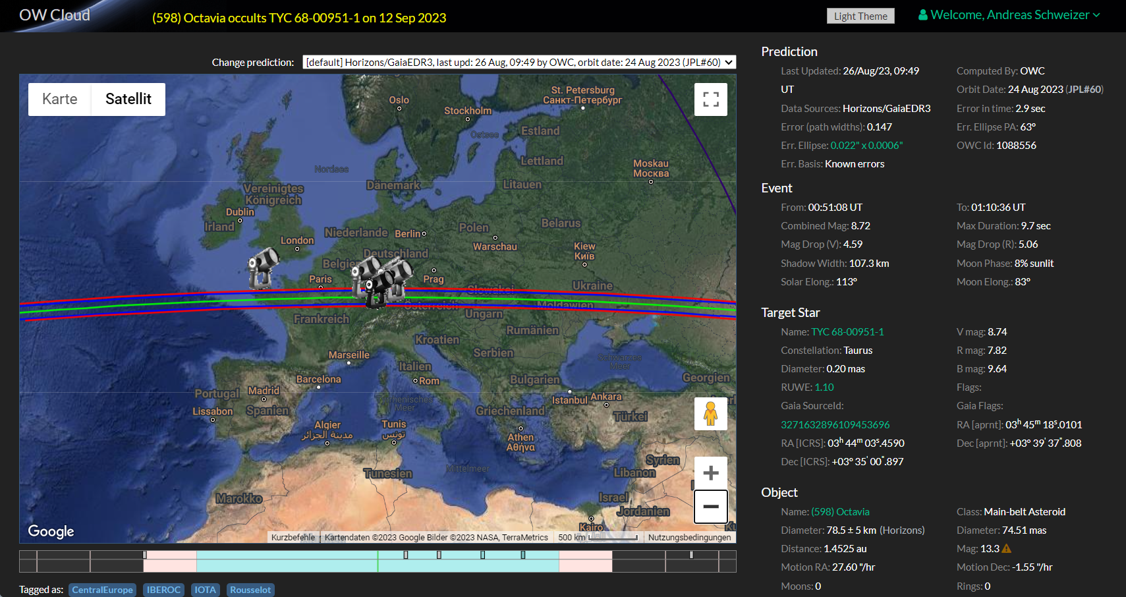Go to the OW Cloud home logo

point(55,15)
